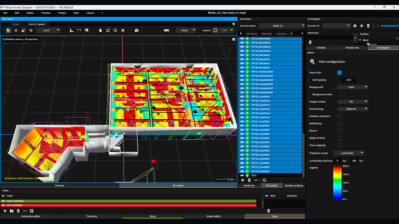This screenshot has width=399, height=224.
Task: Toggle the Show Grid checkbox
Action: click(339, 72)
